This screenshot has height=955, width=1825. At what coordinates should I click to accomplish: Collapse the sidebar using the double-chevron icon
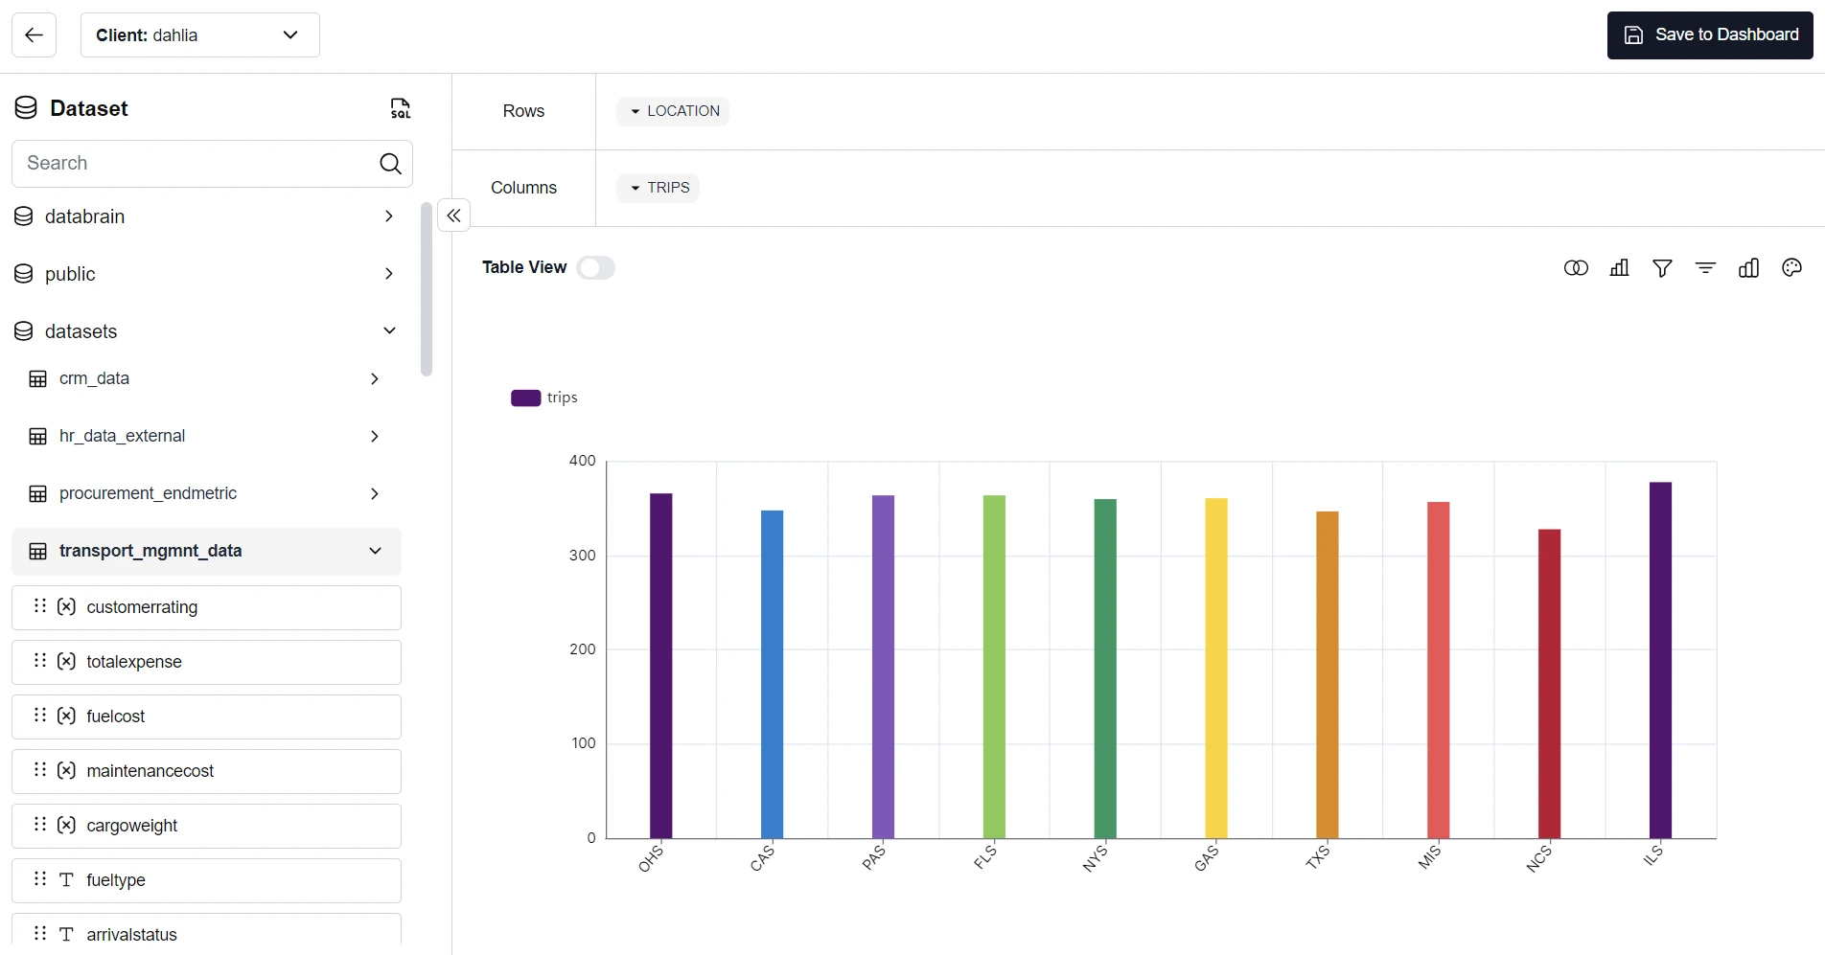(453, 215)
